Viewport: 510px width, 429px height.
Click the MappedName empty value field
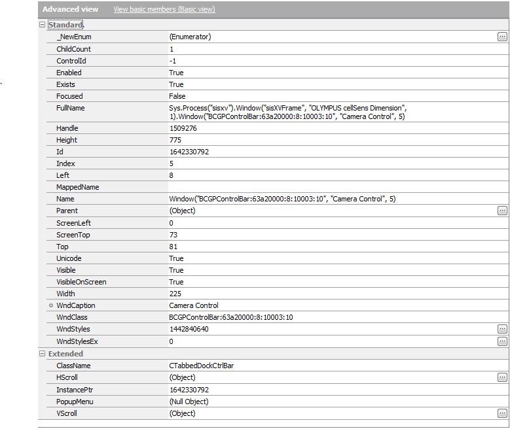[x=327, y=187]
